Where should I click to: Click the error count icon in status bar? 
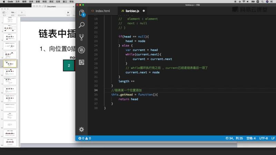point(81,138)
